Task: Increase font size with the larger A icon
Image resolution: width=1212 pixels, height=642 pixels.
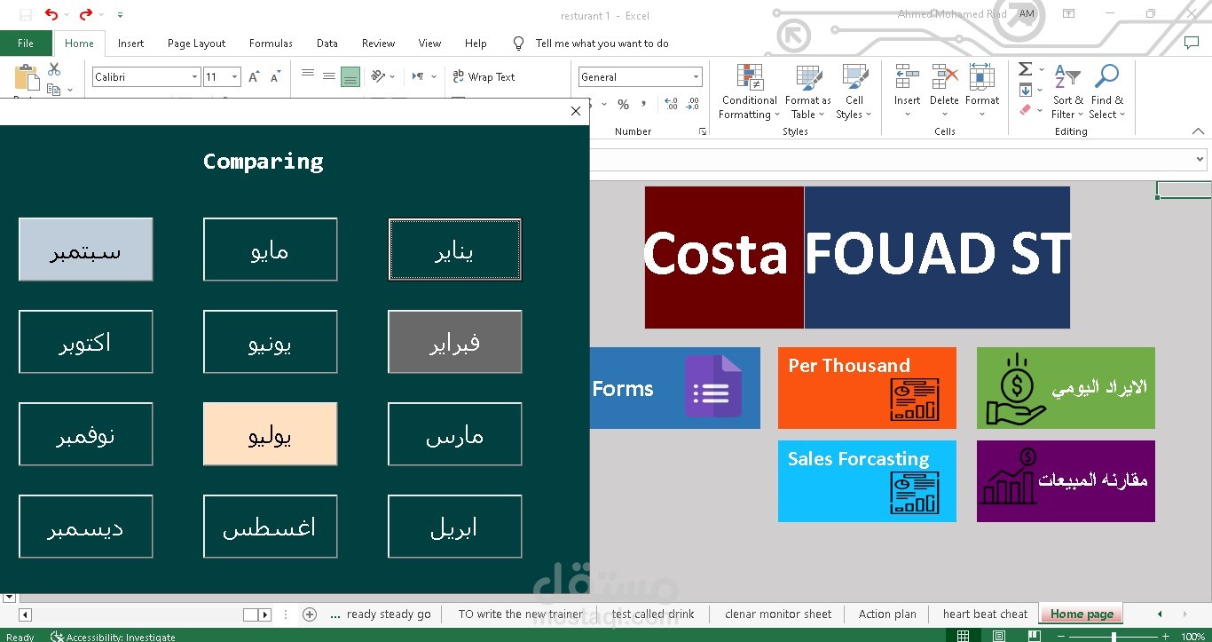Action: coord(254,77)
